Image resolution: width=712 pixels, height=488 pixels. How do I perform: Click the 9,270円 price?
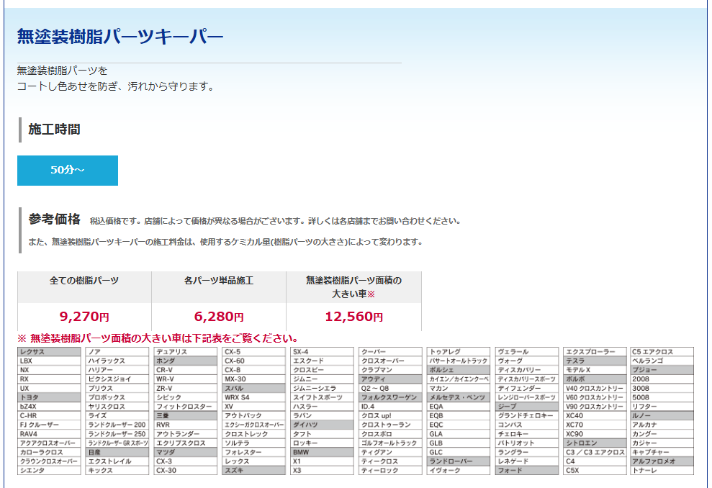84,316
